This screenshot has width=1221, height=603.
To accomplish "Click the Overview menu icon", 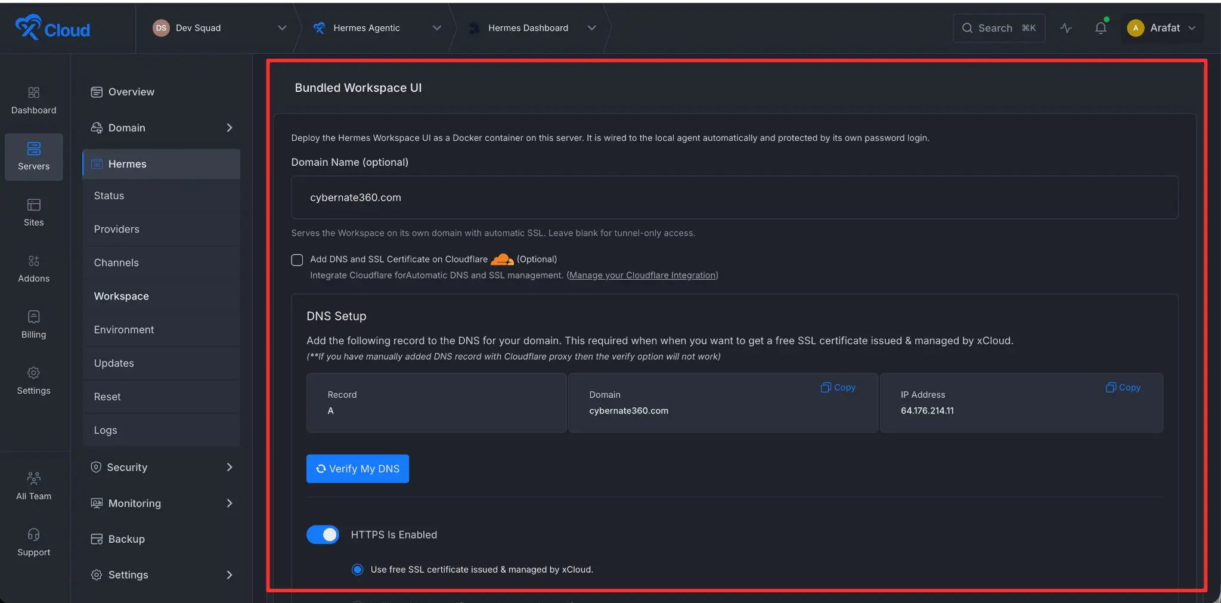I will point(97,92).
